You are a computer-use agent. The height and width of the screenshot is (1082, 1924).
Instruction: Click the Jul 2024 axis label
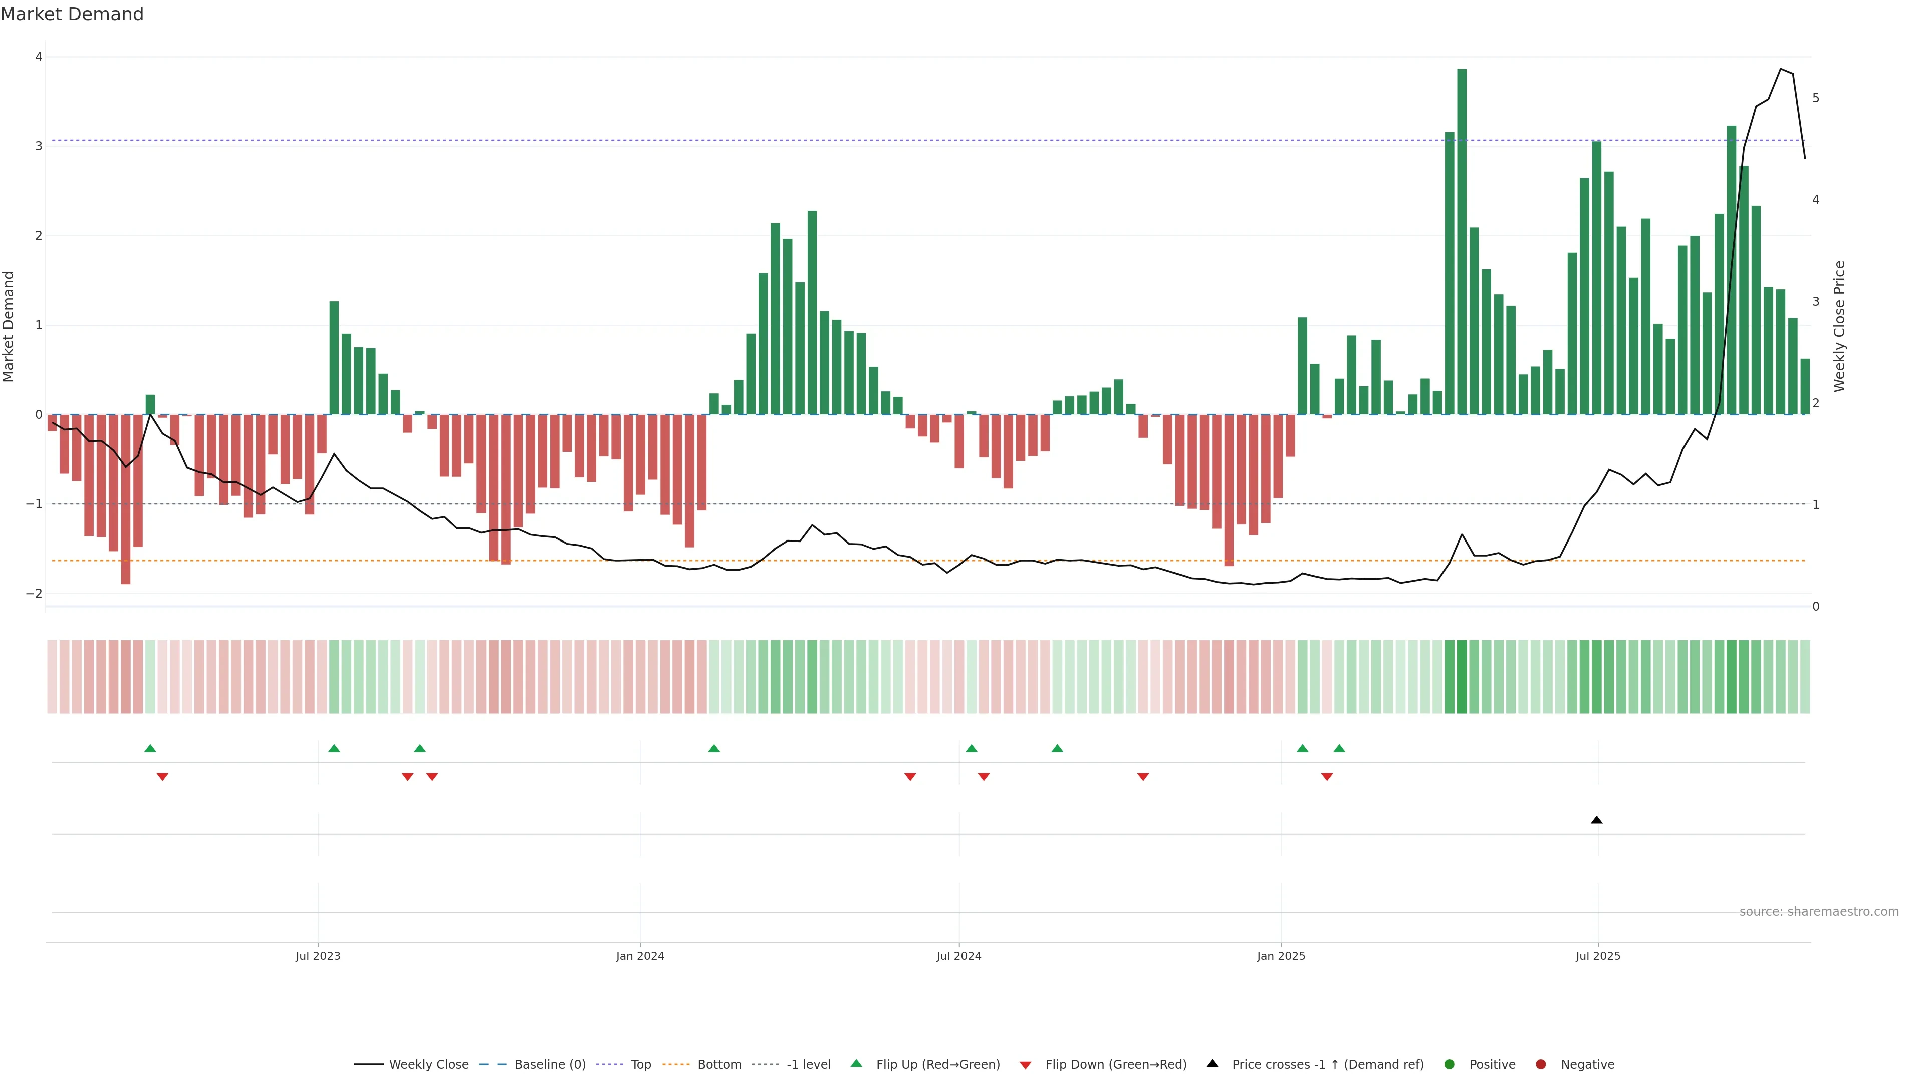[x=958, y=956]
